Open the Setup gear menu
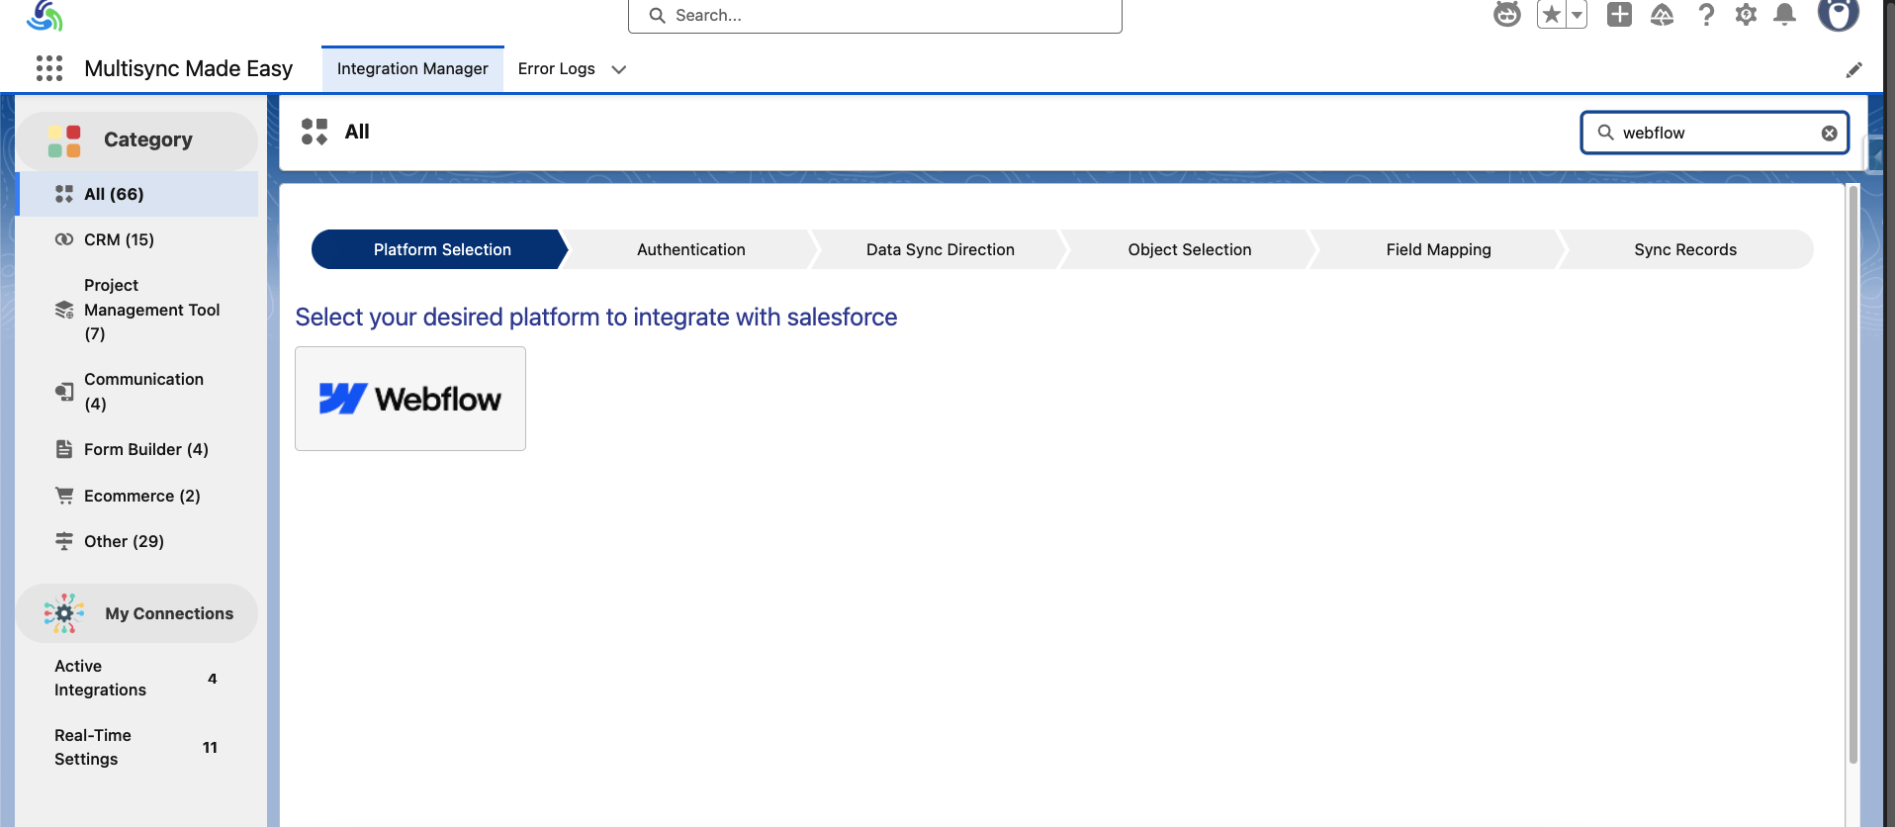Screen dimensions: 1895x827 (x=1746, y=14)
